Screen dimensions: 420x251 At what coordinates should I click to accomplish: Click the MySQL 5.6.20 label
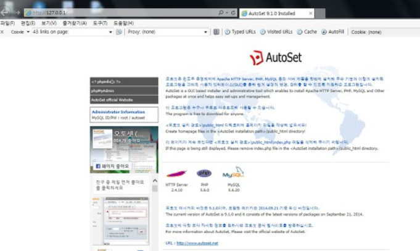[x=234, y=187]
